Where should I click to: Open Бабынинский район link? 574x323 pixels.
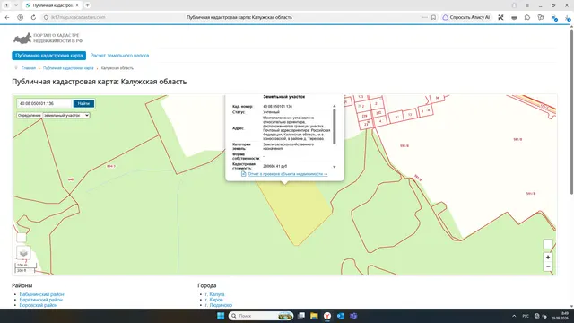click(x=42, y=294)
